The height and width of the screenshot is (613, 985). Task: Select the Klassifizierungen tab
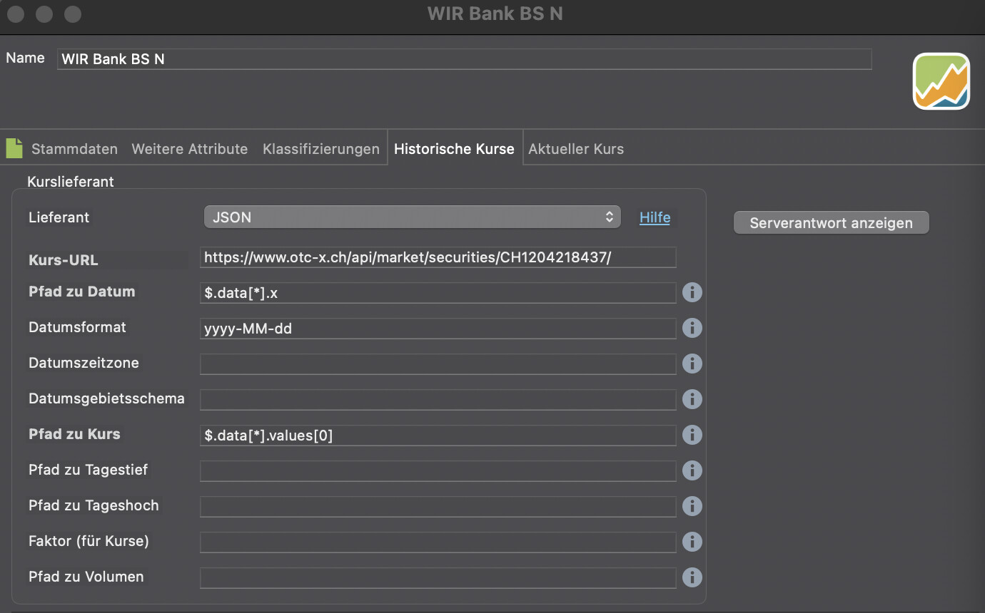(320, 149)
